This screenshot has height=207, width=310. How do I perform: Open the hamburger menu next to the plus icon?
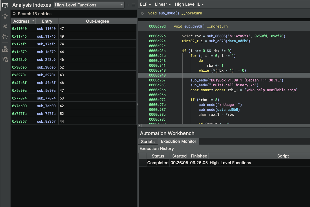pyautogui.click(x=133, y=5)
